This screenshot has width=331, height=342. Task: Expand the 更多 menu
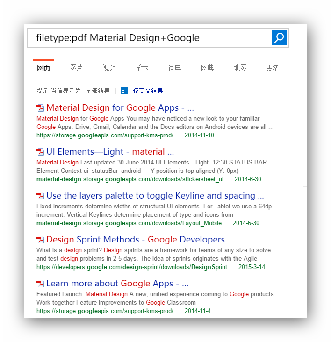tap(273, 68)
